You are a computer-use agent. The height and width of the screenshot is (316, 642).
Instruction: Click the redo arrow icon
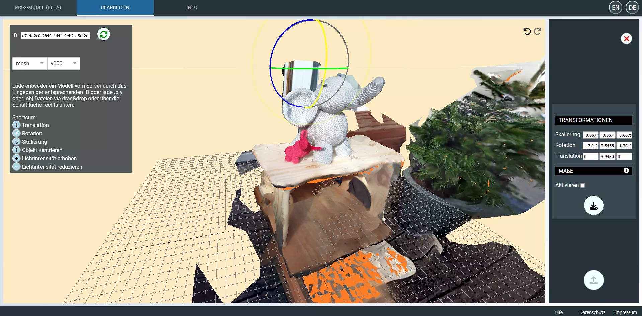(538, 31)
